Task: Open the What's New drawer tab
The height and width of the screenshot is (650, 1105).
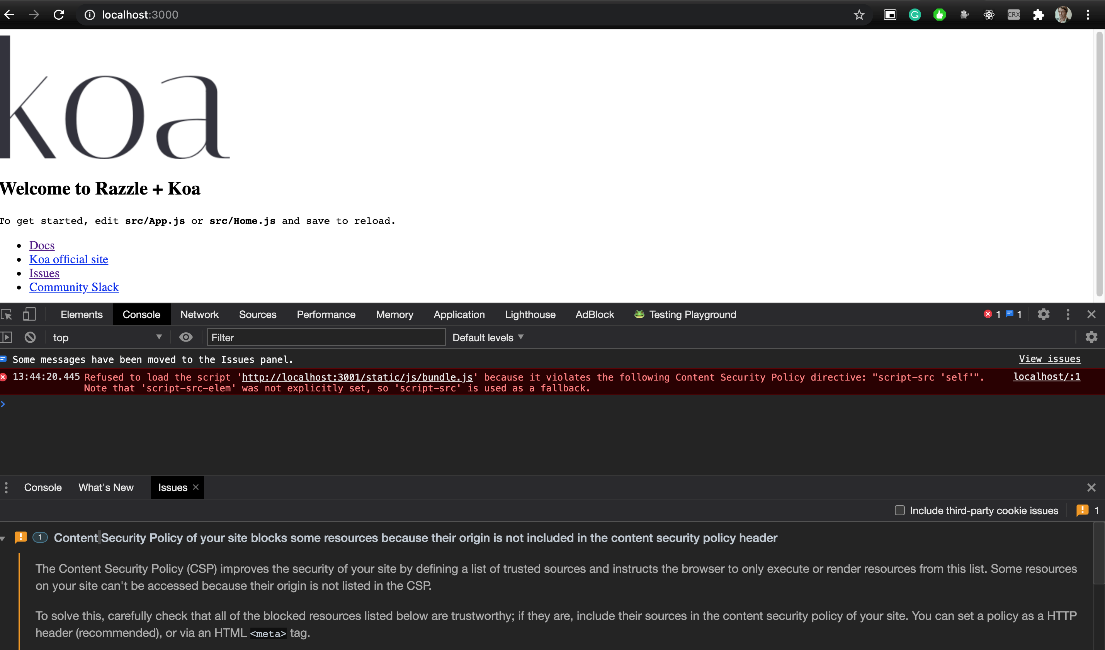Action: pyautogui.click(x=106, y=487)
